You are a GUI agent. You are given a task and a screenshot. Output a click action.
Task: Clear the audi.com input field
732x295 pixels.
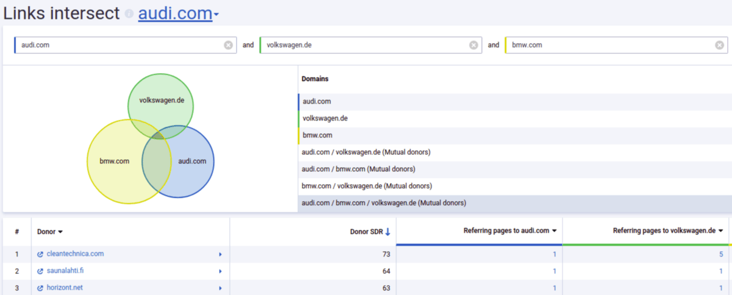click(228, 45)
